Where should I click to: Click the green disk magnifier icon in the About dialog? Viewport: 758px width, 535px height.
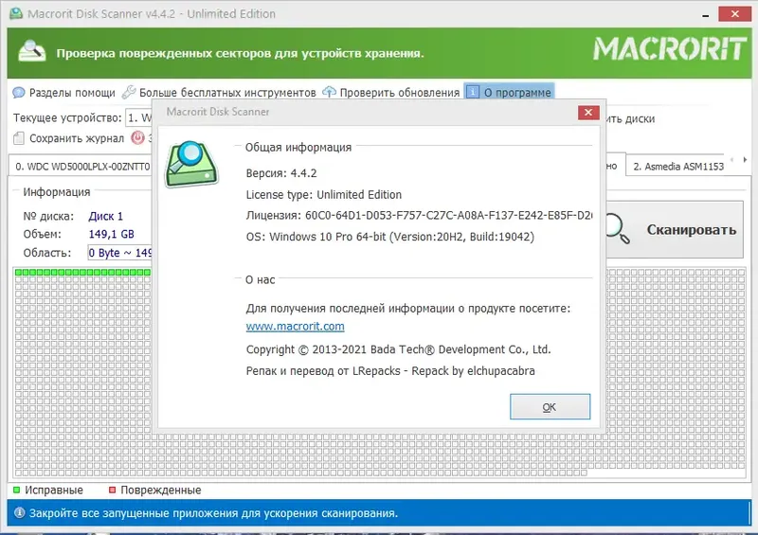point(191,164)
